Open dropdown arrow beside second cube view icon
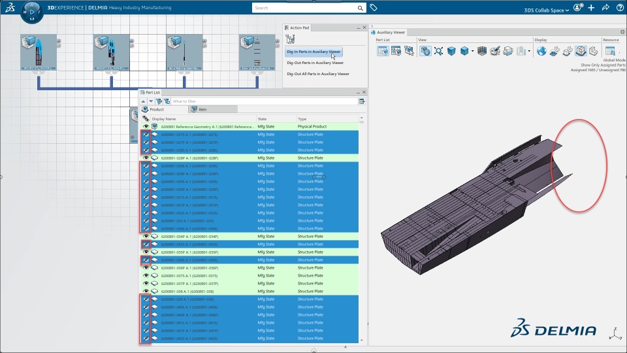627x353 pixels. [473, 51]
